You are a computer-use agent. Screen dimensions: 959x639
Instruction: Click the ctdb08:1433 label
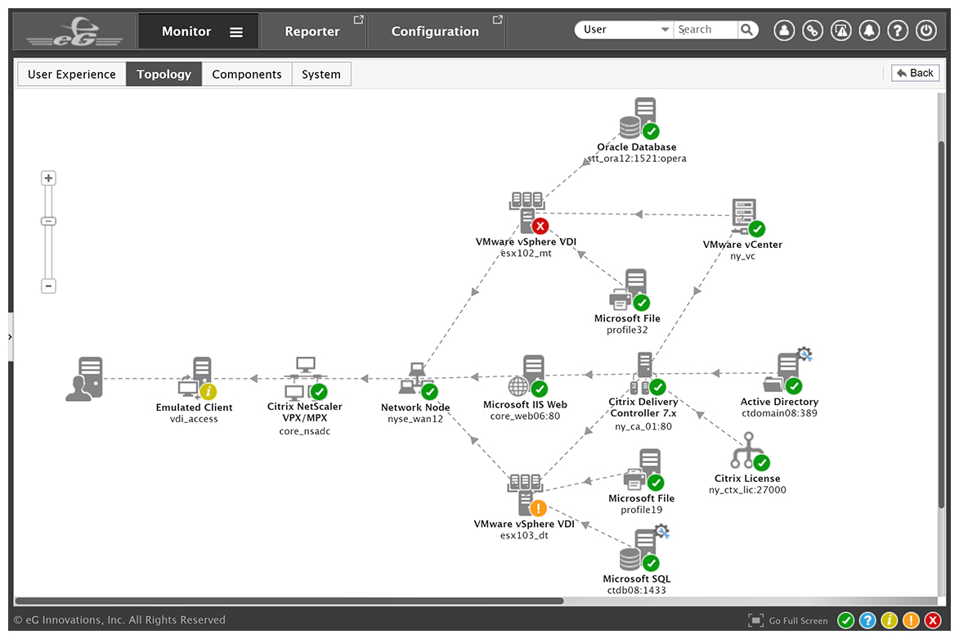click(x=636, y=590)
